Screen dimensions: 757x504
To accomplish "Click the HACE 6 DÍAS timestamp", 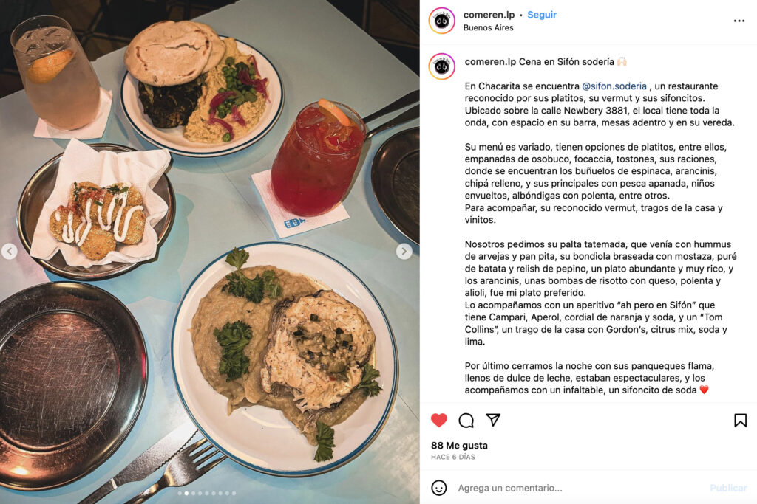I will [x=453, y=458].
